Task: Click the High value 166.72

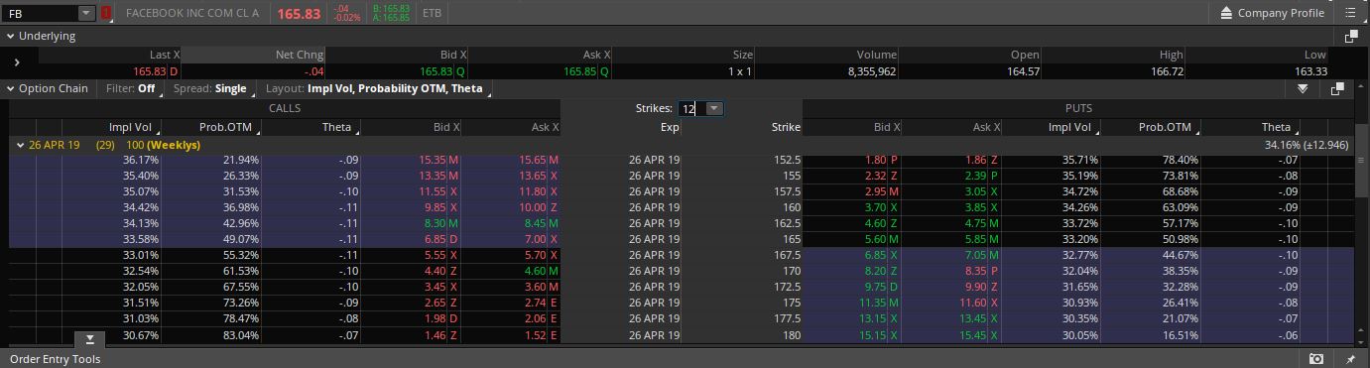Action: tap(1166, 71)
